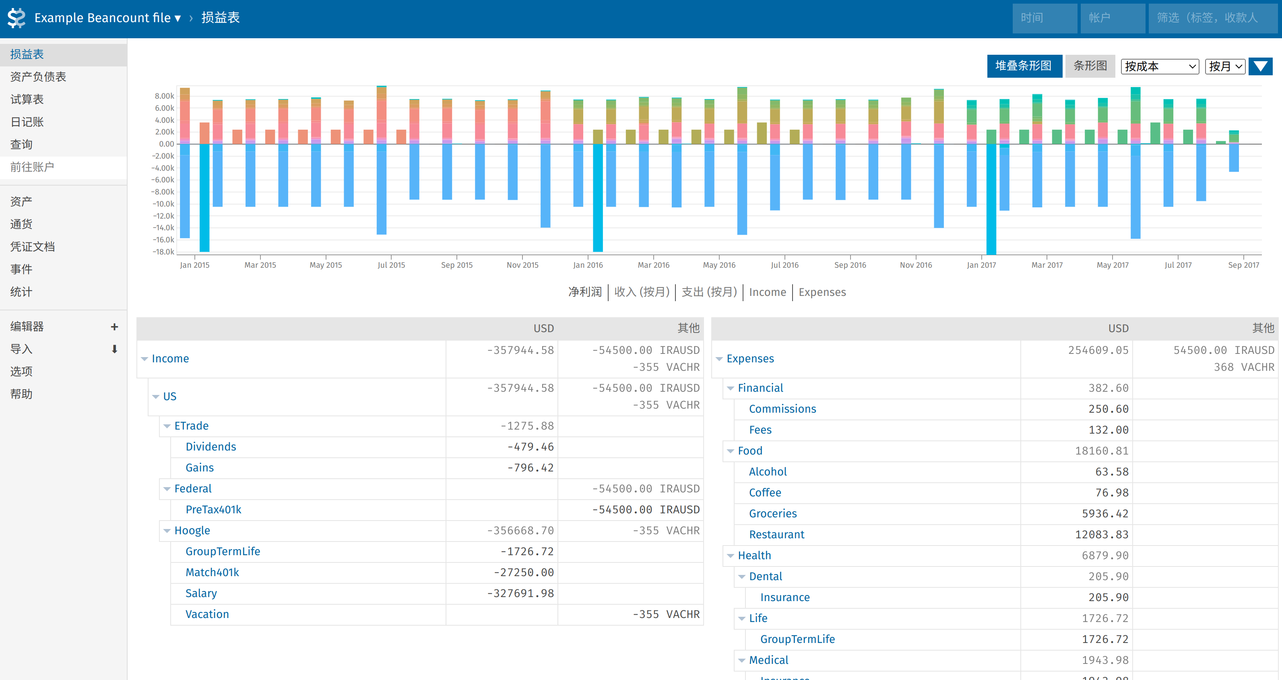1282x680 pixels.
Task: Select the 净利润 chart tab
Action: point(585,292)
